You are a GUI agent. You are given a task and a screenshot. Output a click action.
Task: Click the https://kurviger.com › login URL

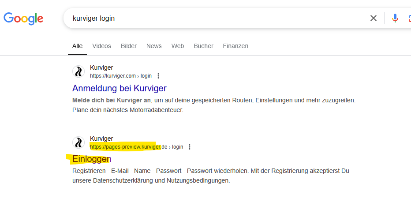(121, 76)
